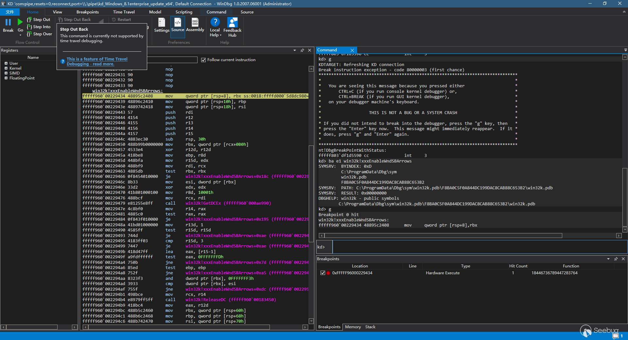Toggle breakpoint 0xFFFFF96000229434 enabled checkbox
This screenshot has width=628, height=340.
(323, 273)
